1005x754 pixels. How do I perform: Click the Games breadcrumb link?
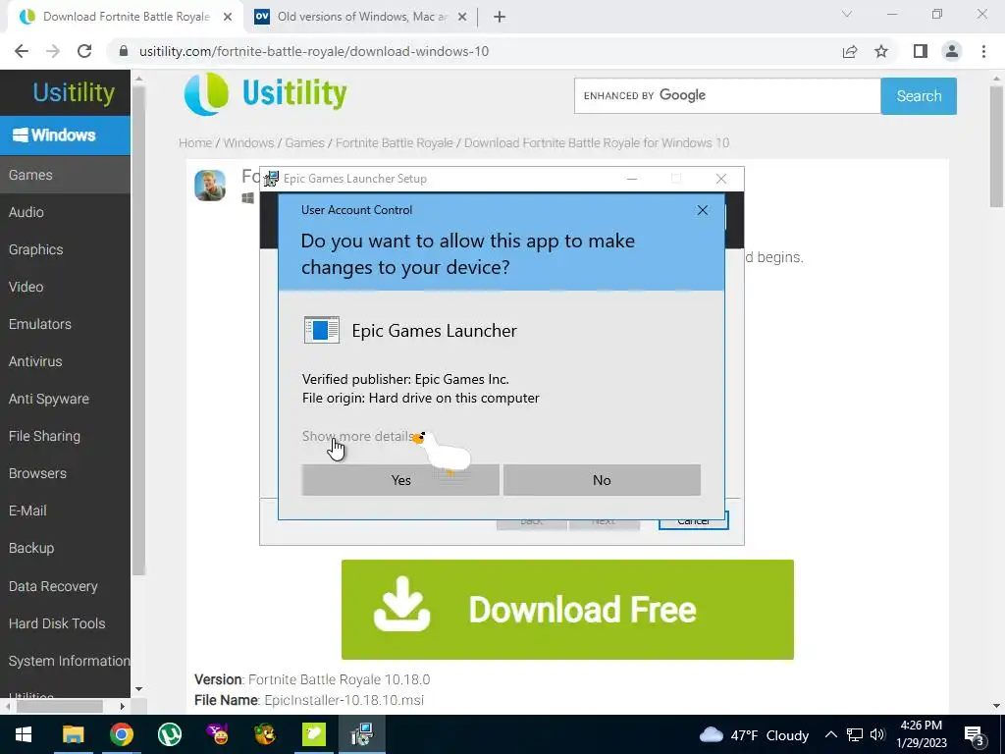coord(304,143)
